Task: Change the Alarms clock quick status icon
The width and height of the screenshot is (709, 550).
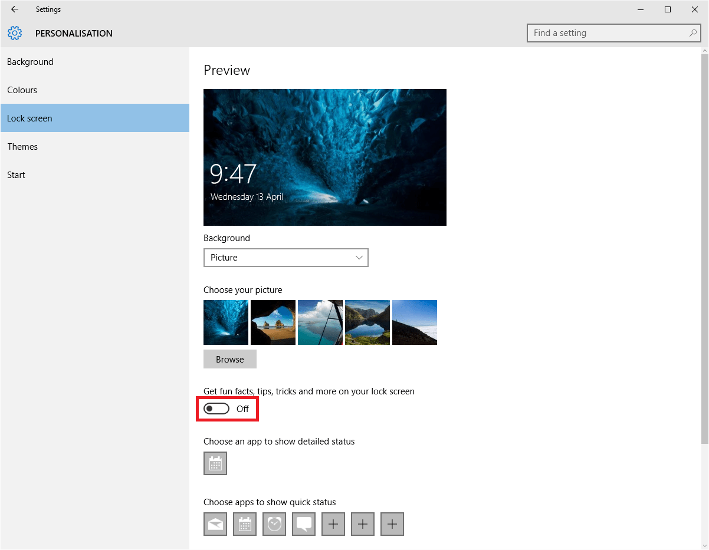Action: 274,523
